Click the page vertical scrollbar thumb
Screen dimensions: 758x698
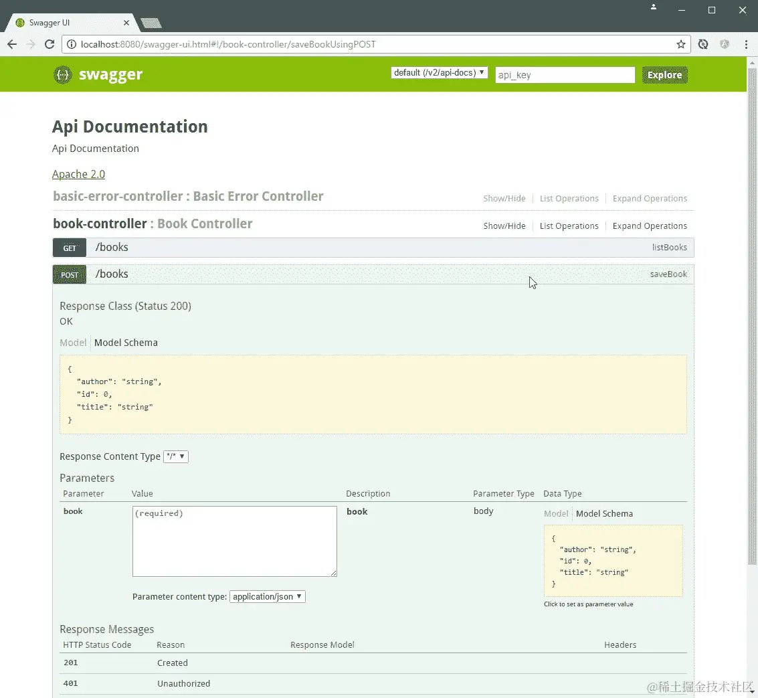click(752, 315)
